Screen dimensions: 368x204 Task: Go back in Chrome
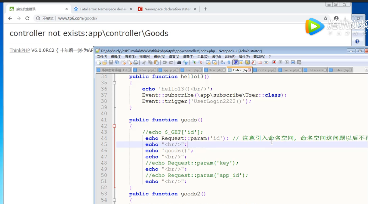(x=10, y=18)
